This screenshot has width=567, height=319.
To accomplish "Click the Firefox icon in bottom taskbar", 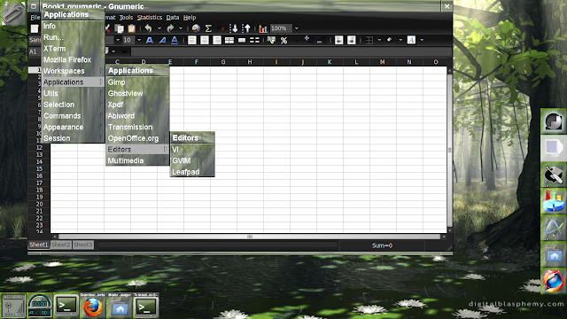I will tap(92, 307).
